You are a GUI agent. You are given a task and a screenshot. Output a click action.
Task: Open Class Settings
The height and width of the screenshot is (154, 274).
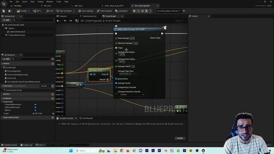(x=86, y=11)
